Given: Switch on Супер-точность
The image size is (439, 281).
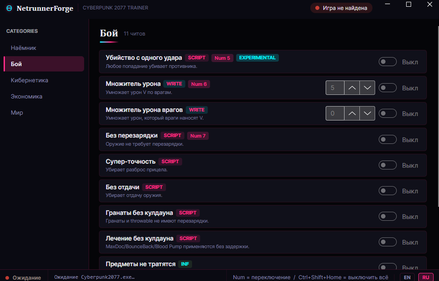Looking at the screenshot, I should click(387, 165).
